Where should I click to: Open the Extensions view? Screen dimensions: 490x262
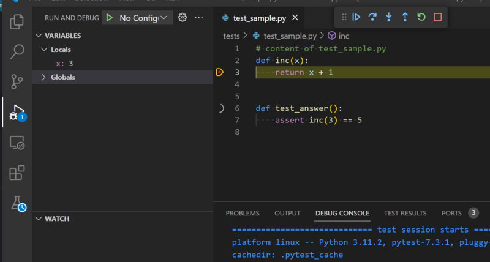pos(17,173)
